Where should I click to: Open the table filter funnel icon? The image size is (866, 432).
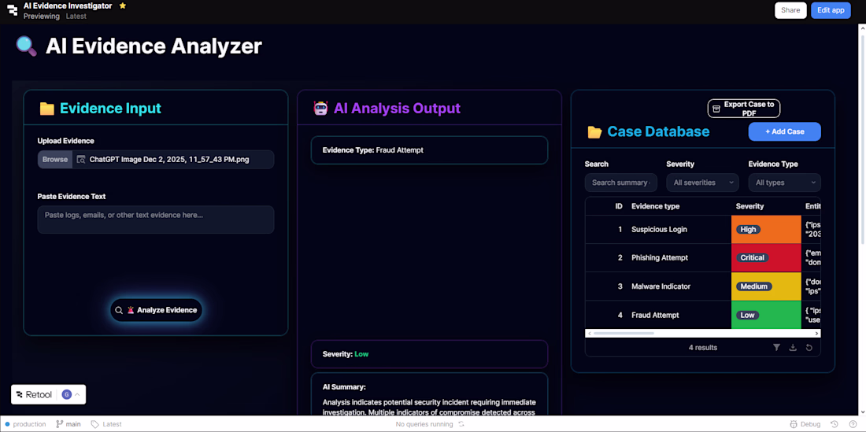tap(776, 348)
